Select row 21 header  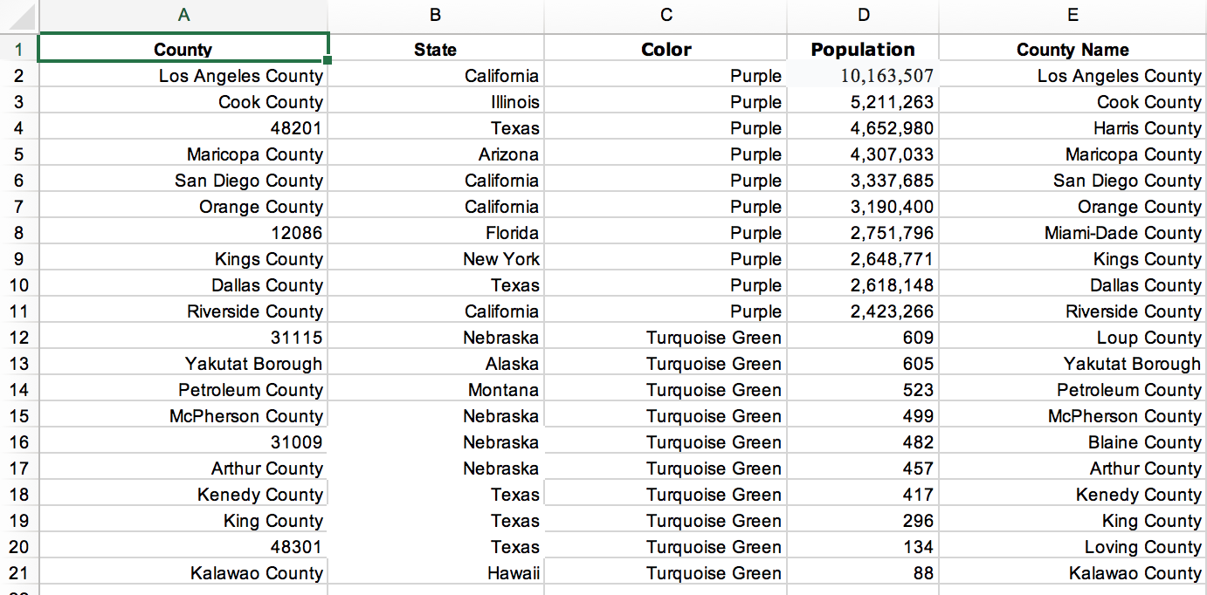(x=19, y=573)
